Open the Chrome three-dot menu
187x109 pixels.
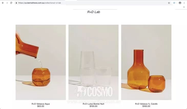[184, 3]
